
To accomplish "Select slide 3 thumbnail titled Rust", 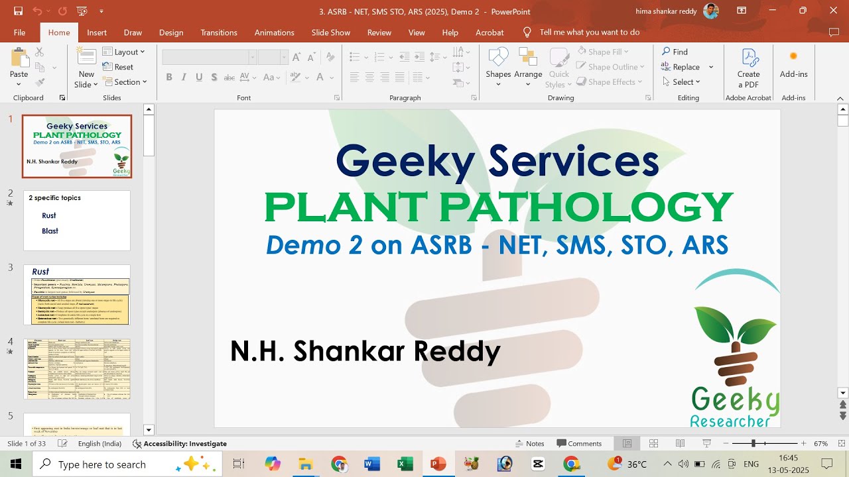I will tap(77, 295).
